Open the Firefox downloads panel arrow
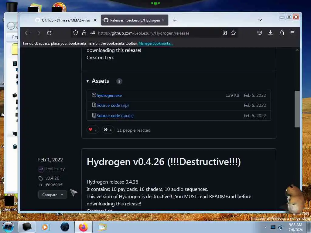This screenshot has width=311, height=233. [271, 33]
